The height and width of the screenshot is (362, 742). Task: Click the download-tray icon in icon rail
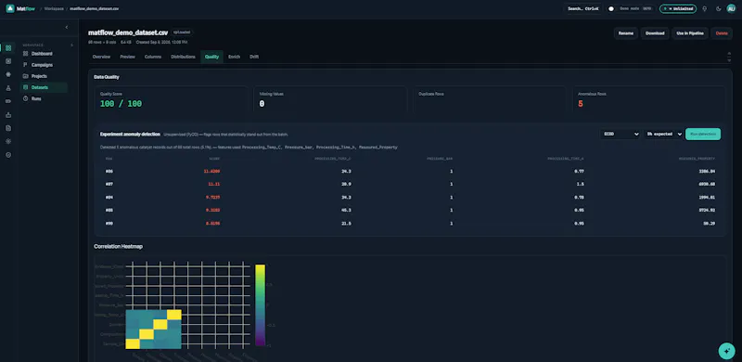coord(8,115)
